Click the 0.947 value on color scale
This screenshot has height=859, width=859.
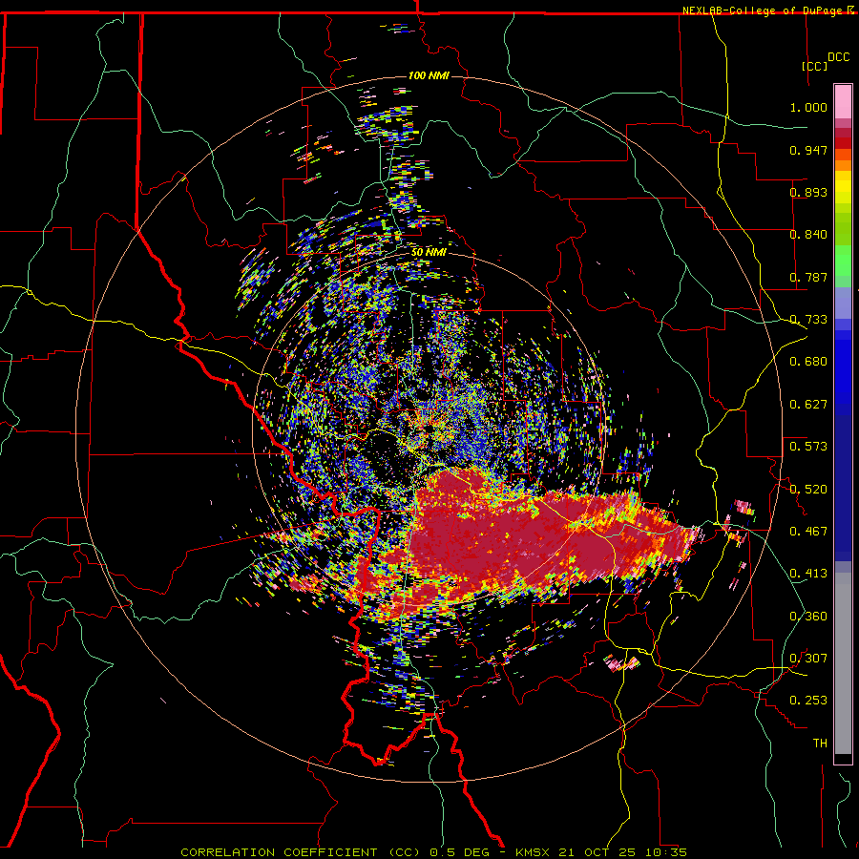coord(808,150)
